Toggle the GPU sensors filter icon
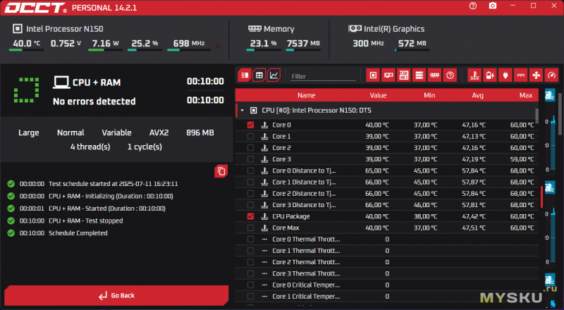Screen dimensions: 564x310 click(388, 75)
